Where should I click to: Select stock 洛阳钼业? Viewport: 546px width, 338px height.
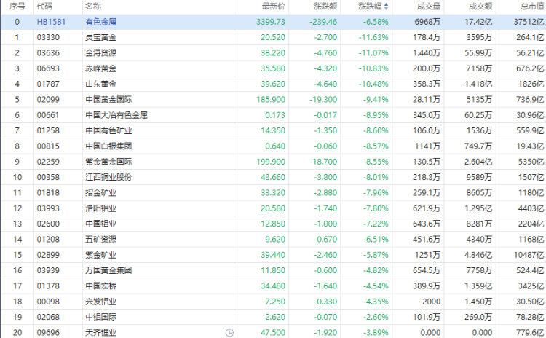click(x=101, y=208)
